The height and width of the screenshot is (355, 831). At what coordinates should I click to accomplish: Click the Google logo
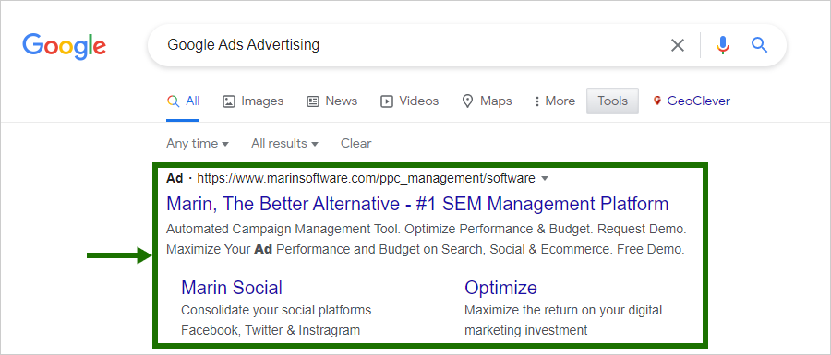64,46
